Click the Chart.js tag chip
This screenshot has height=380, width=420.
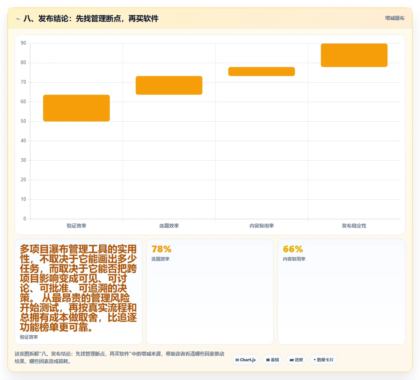point(245,360)
